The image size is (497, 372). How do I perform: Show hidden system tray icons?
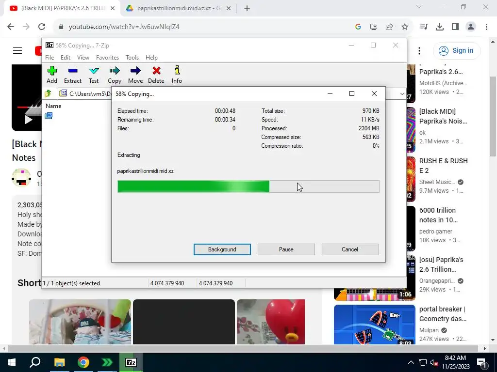coord(411,362)
